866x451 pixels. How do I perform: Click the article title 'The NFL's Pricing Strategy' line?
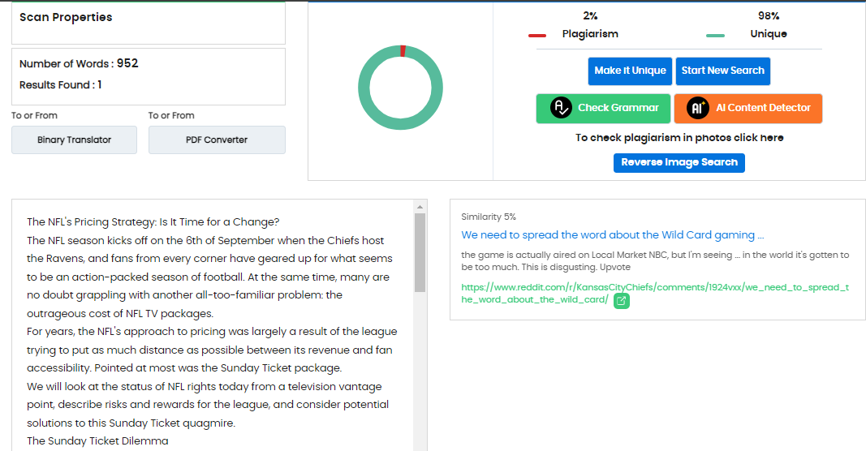tap(153, 222)
